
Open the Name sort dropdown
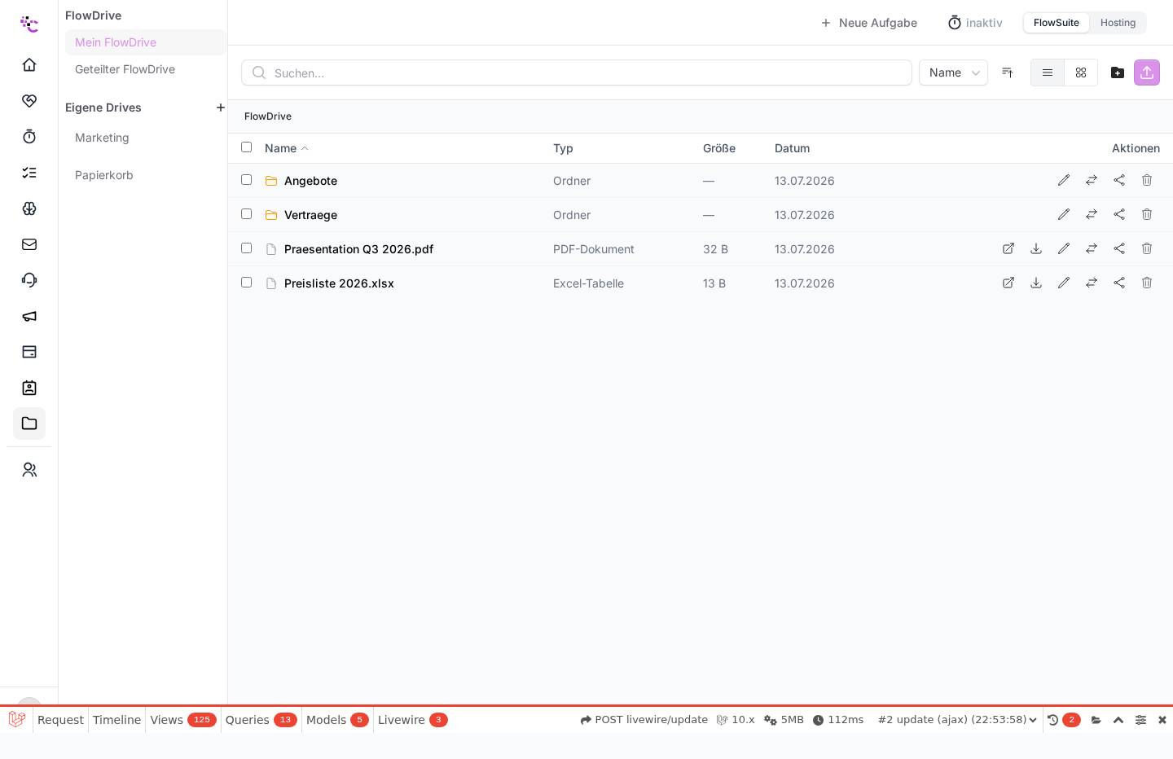coord(953,72)
